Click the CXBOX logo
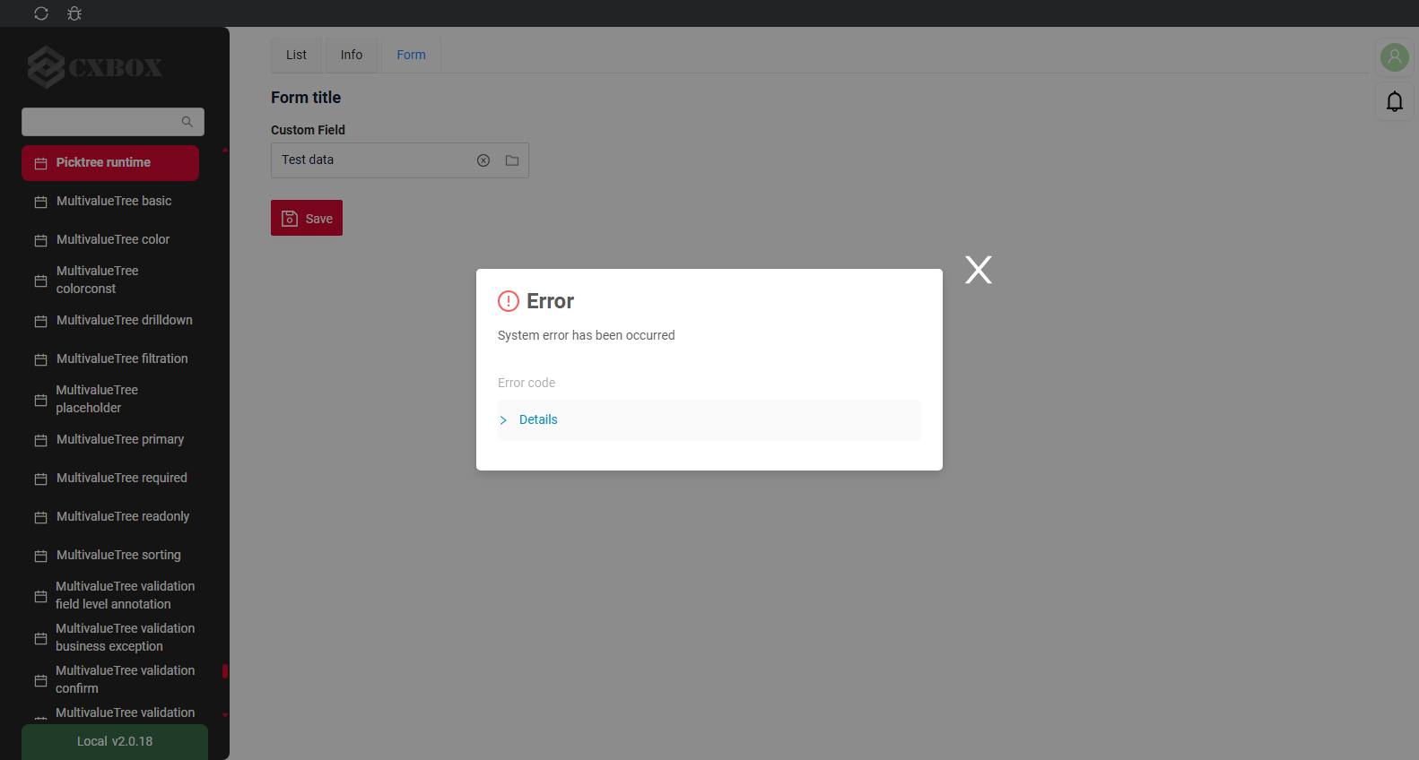 click(x=95, y=67)
